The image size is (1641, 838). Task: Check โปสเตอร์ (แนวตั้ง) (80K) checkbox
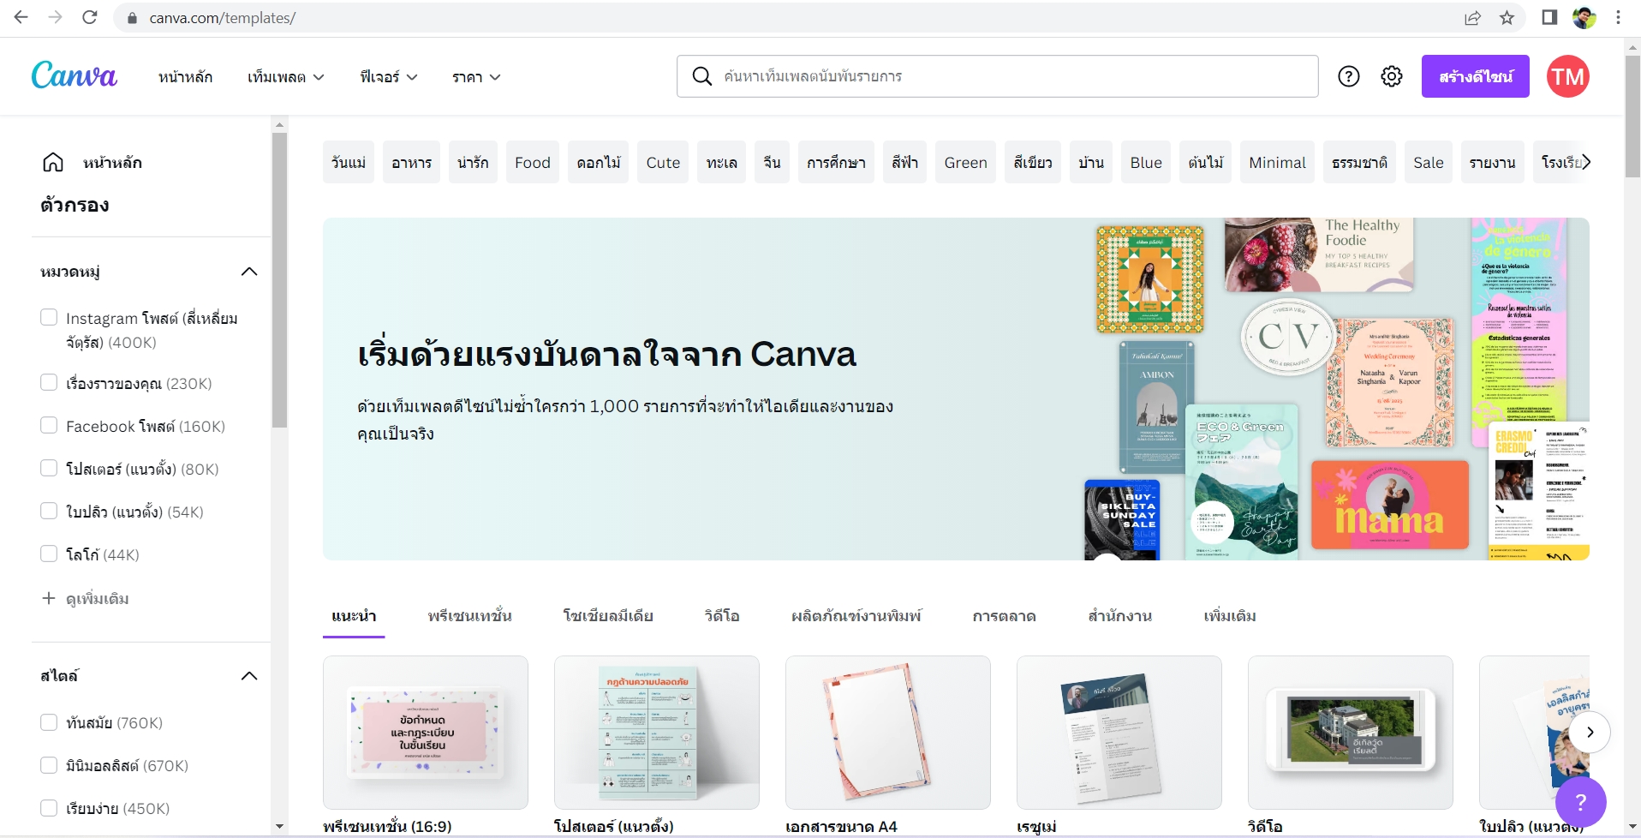(49, 468)
